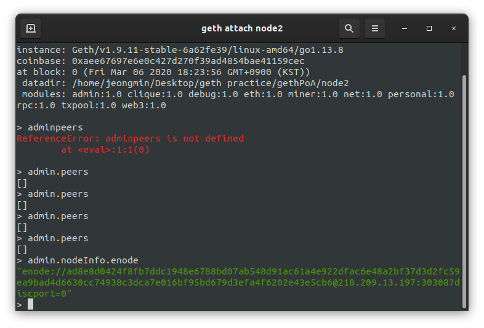Open the terminal search tool
Viewport: 484px width, 328px height.
click(x=349, y=28)
